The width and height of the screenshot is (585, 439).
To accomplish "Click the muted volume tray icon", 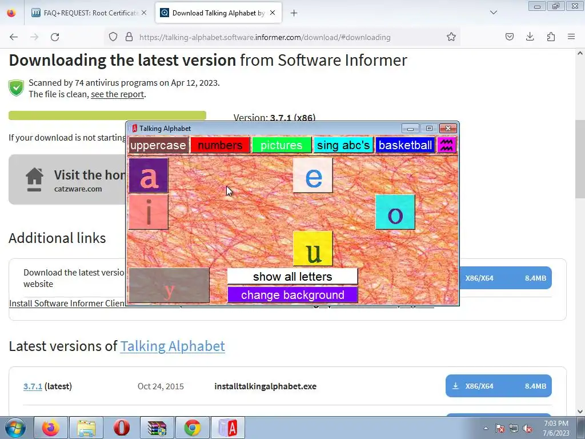I will pyautogui.click(x=527, y=428).
